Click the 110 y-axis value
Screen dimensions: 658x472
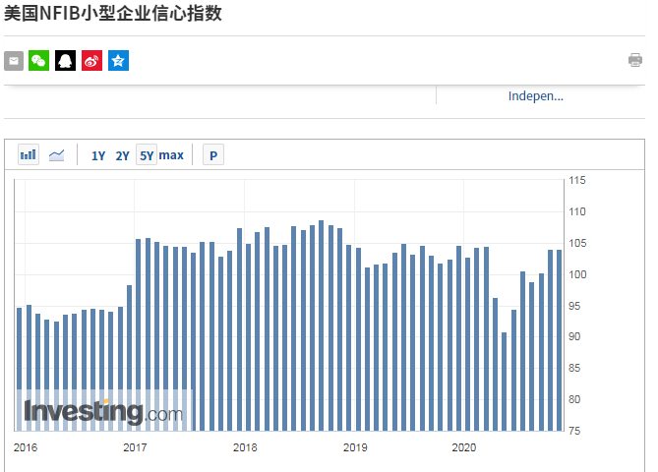(577, 211)
